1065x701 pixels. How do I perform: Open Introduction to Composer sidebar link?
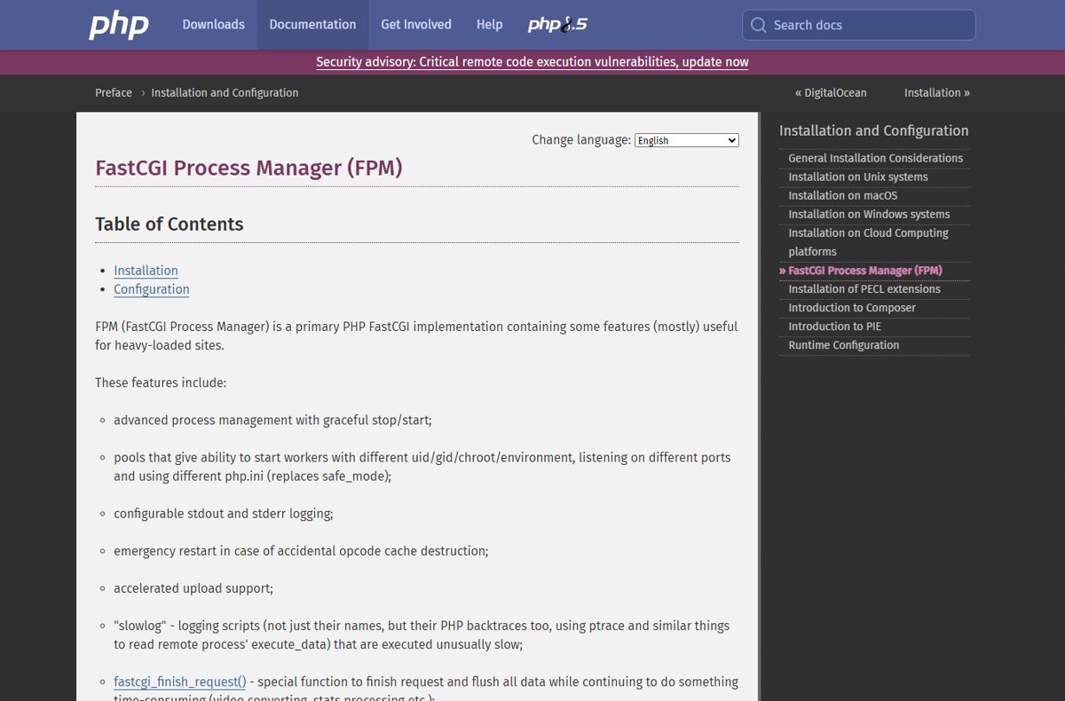tap(852, 308)
